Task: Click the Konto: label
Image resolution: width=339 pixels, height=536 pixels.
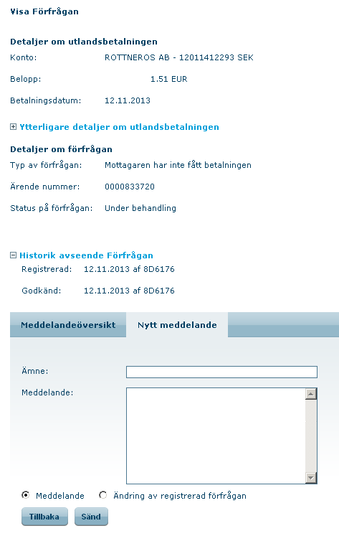Action: (x=23, y=57)
